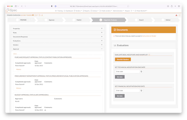187x120 pixels.
Task: Click the purple round extension icon before the address bar
Action: [55, 6]
